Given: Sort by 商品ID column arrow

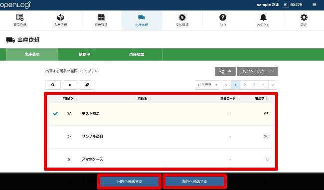Looking at the screenshot, I should pos(76,99).
